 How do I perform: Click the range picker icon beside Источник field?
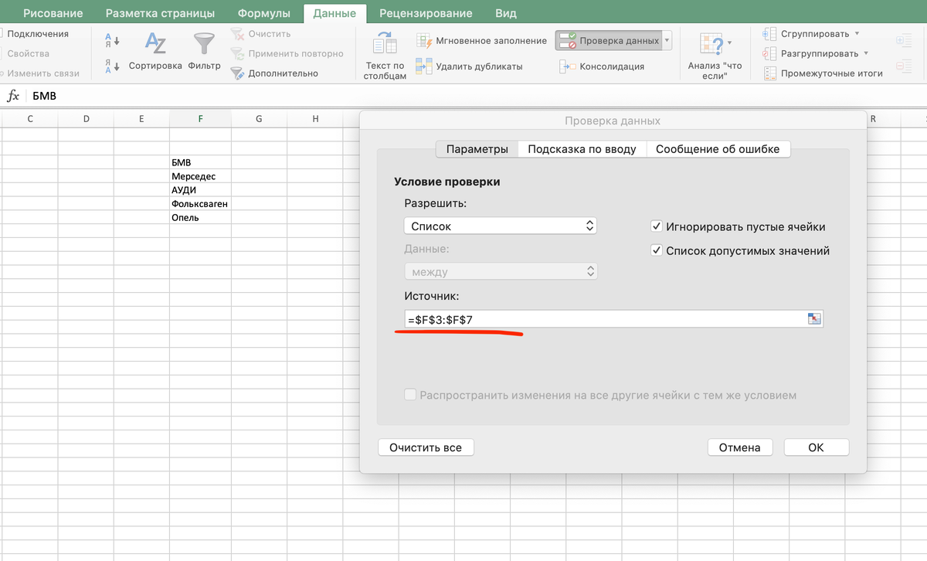[x=814, y=318]
